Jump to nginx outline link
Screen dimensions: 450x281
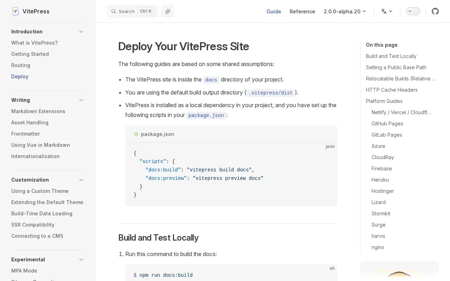pyautogui.click(x=378, y=247)
